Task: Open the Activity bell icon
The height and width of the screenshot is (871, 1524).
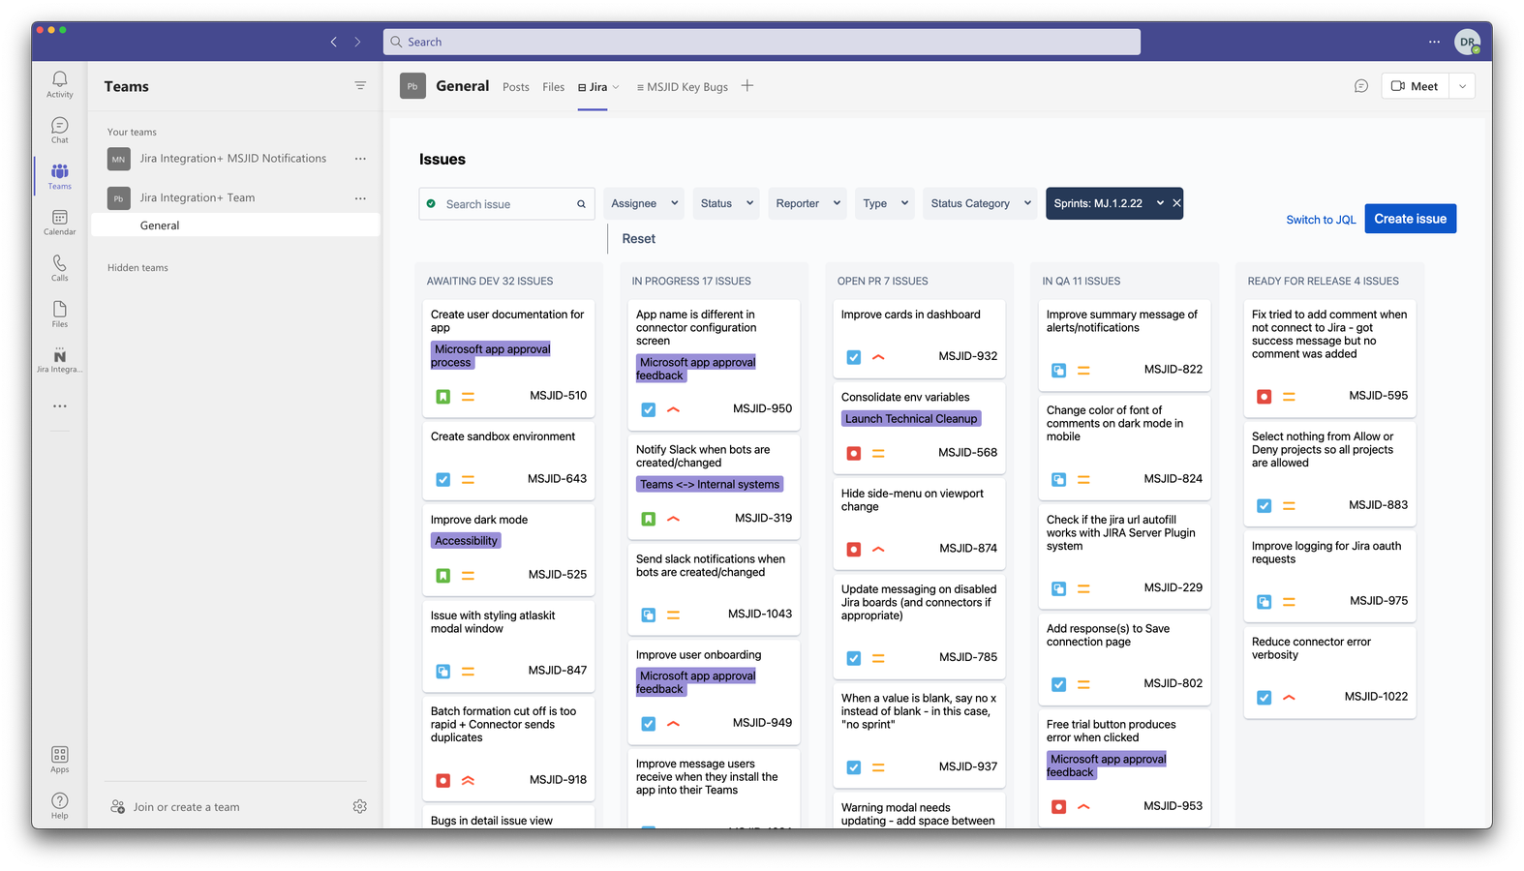Action: (x=60, y=83)
